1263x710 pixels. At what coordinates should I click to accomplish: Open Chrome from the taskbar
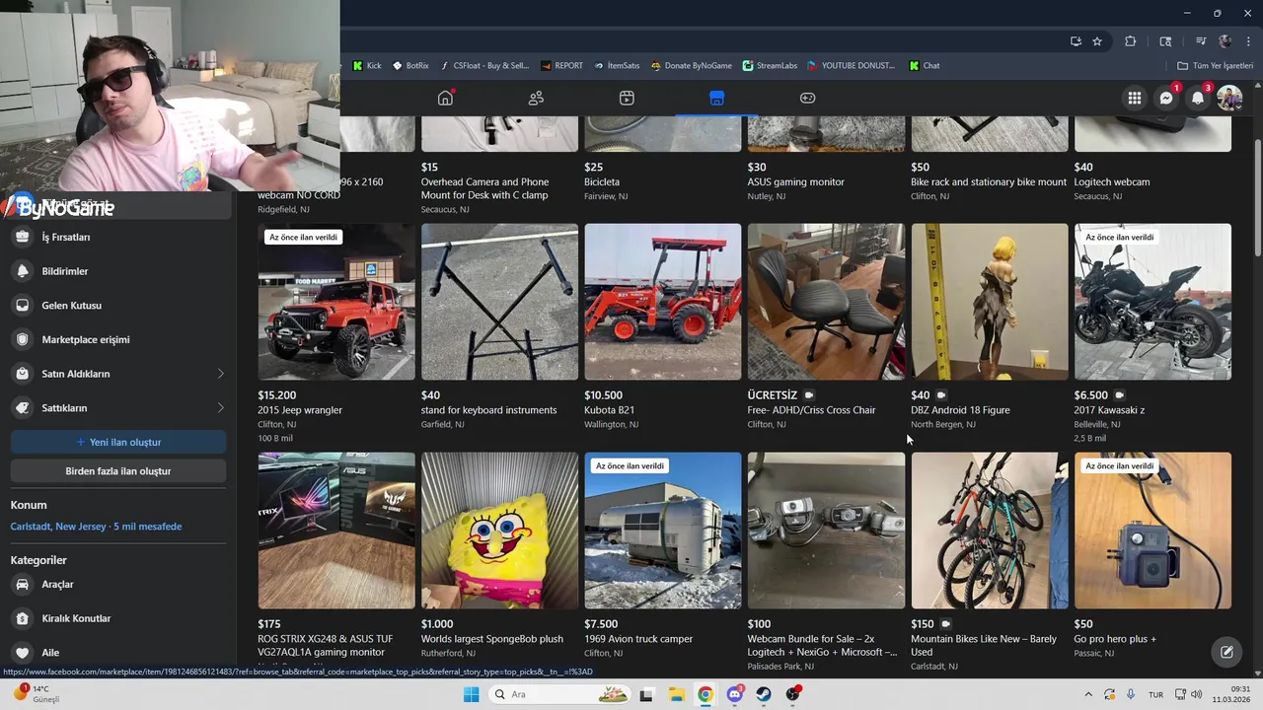[x=706, y=694]
